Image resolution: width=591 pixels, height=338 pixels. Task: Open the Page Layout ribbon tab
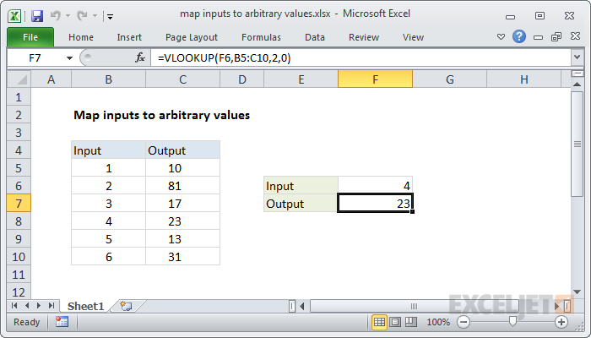191,37
